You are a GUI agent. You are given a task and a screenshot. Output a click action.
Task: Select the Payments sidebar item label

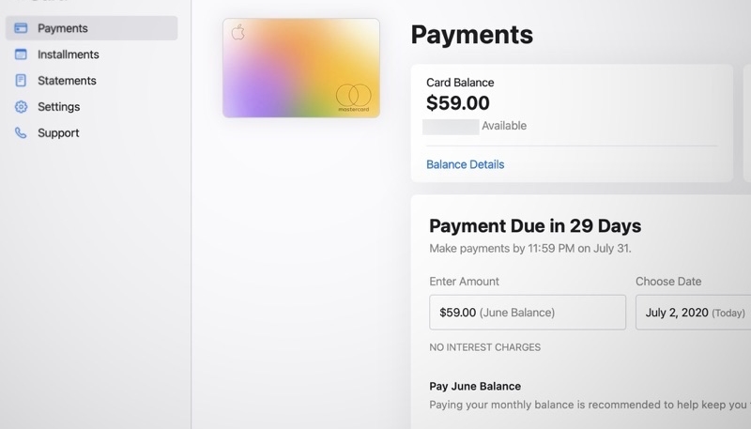63,28
